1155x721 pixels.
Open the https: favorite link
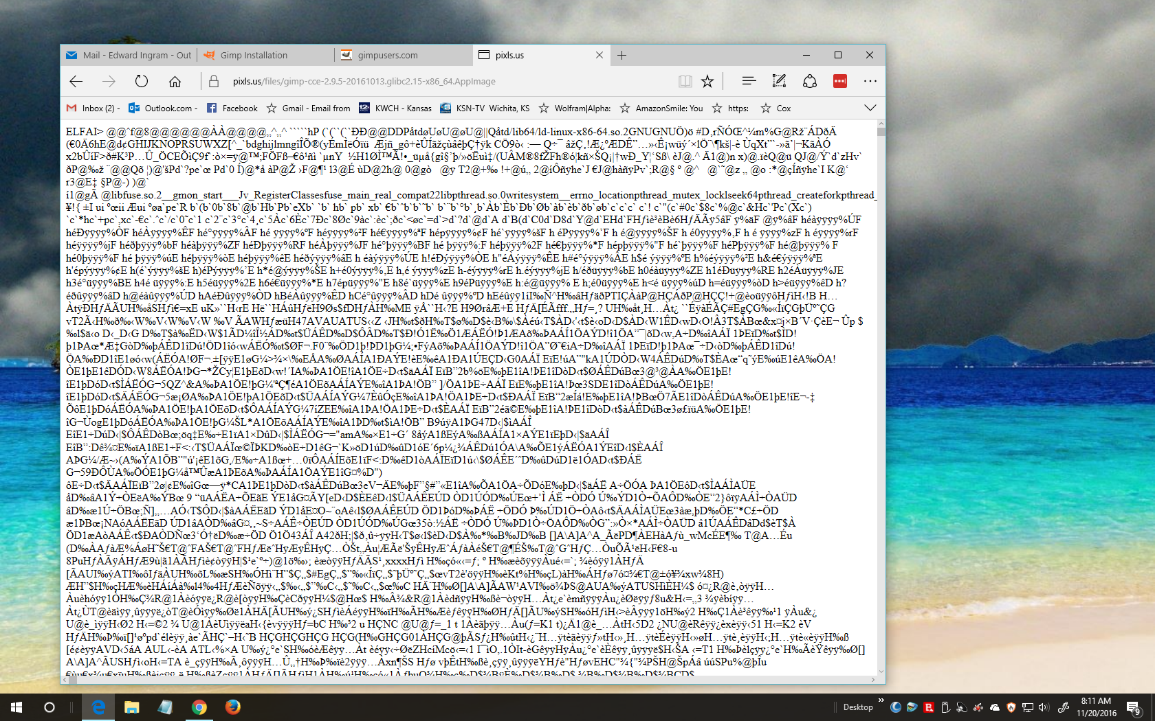(x=731, y=108)
